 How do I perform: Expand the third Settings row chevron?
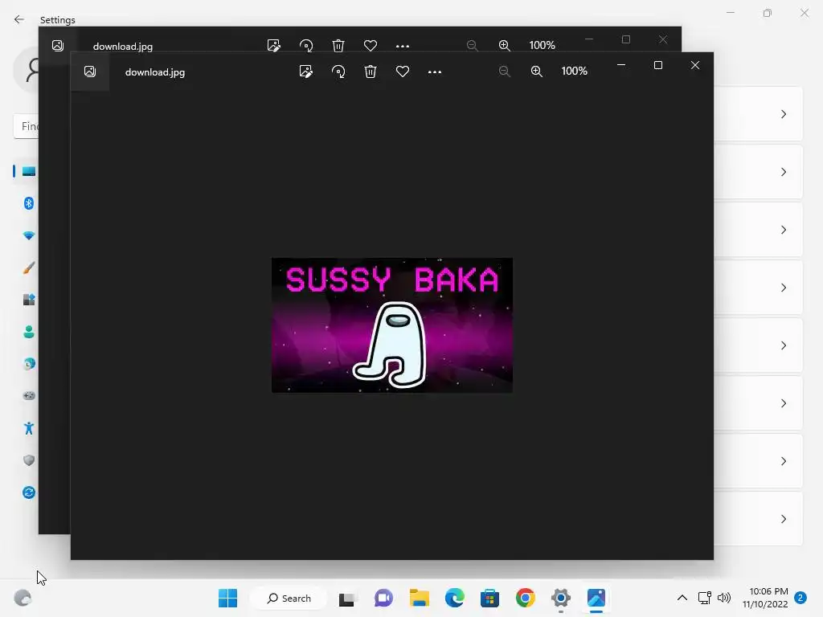pyautogui.click(x=784, y=230)
